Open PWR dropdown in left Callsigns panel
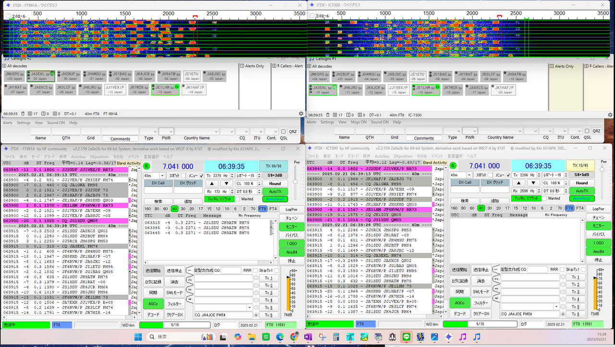The width and height of the screenshot is (615, 347). point(166,131)
